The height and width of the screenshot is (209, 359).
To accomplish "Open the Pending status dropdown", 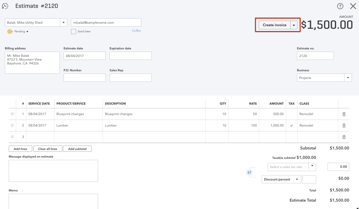I will click(18, 32).
